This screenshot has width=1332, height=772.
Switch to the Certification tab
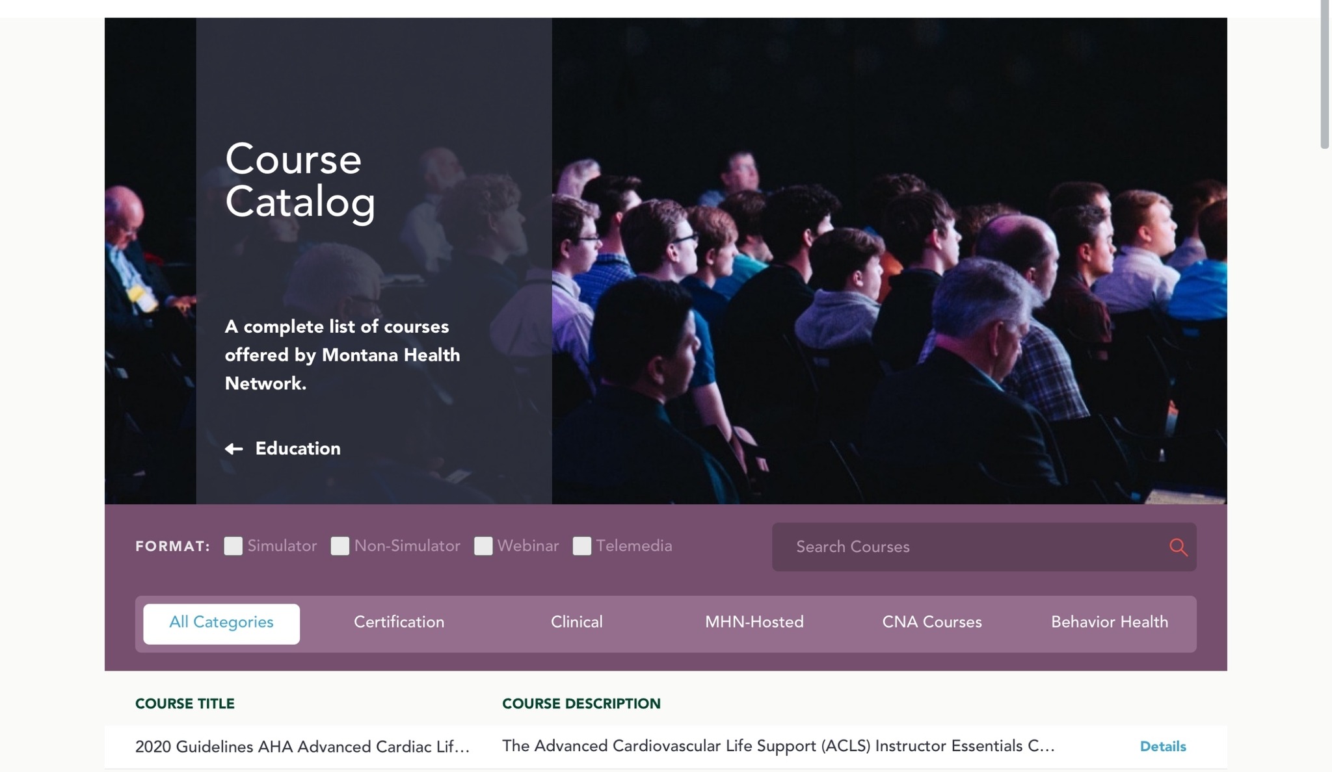pos(399,624)
